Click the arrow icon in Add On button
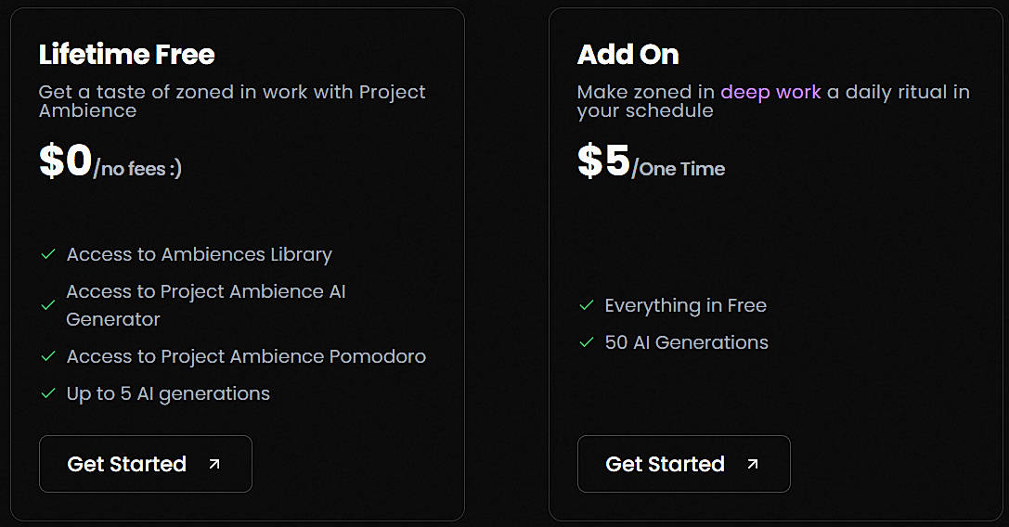The height and width of the screenshot is (527, 1009). [x=753, y=464]
